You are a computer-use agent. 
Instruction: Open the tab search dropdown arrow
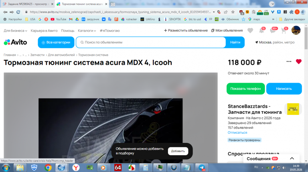click(x=272, y=4)
